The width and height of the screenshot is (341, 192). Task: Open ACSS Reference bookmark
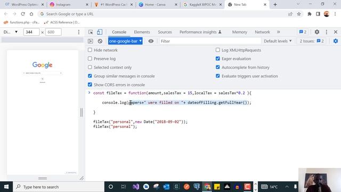(62, 22)
